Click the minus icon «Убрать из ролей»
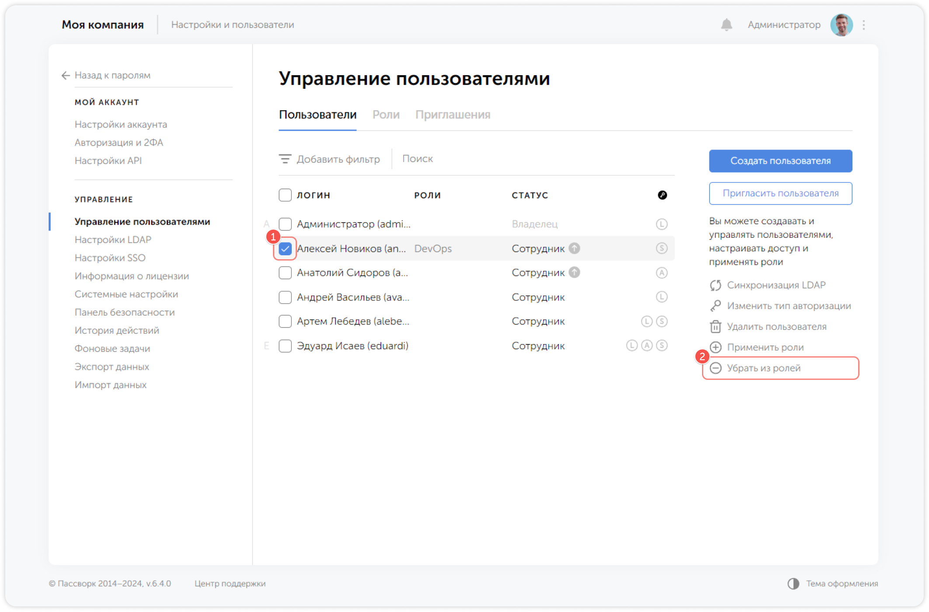This screenshot has width=929, height=612. pos(716,368)
